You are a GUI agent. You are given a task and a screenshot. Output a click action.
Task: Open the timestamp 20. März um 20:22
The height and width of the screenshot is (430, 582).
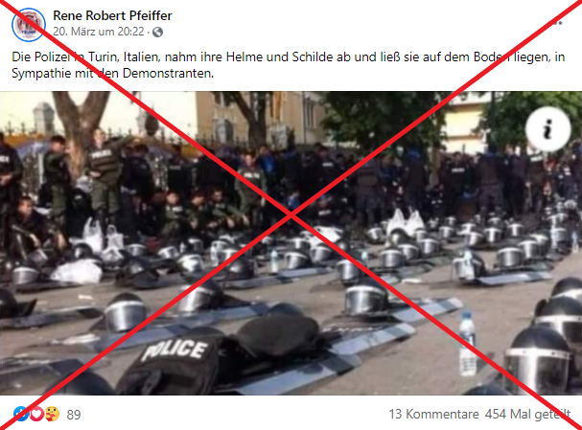[x=99, y=32]
